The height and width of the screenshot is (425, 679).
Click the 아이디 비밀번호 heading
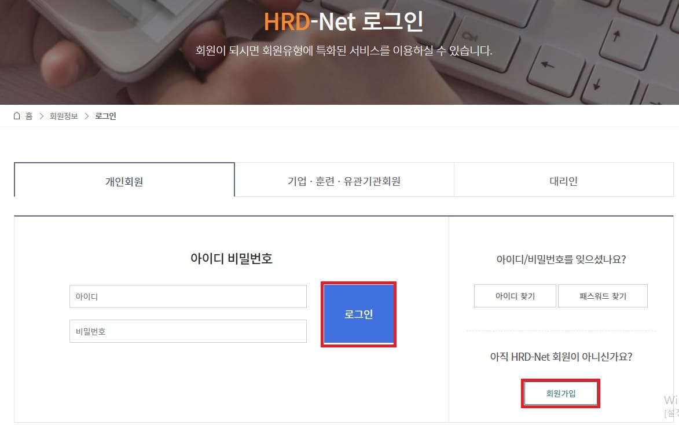pyautogui.click(x=231, y=259)
